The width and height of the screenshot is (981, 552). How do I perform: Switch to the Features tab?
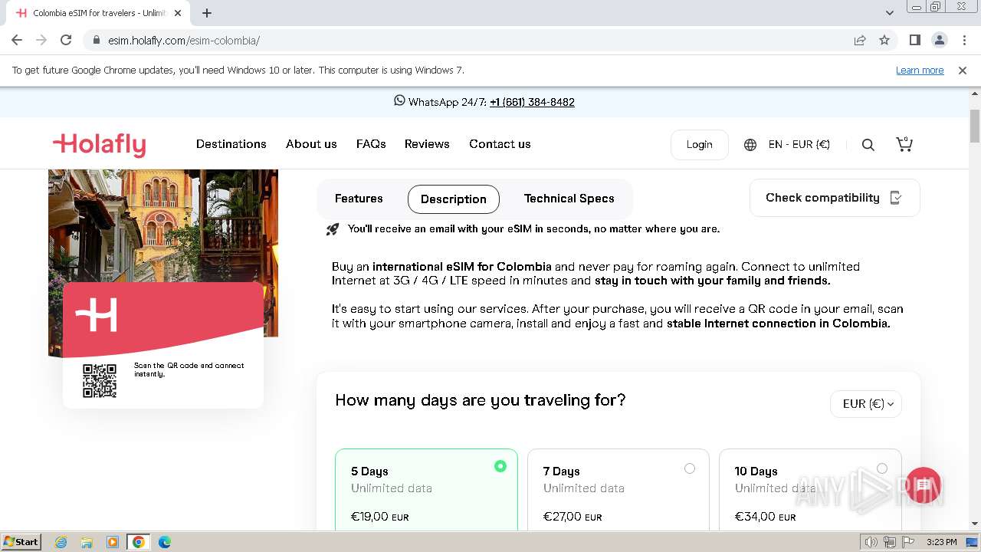(359, 199)
